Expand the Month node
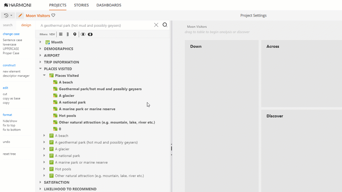This screenshot has height=192, width=342. pos(40,42)
